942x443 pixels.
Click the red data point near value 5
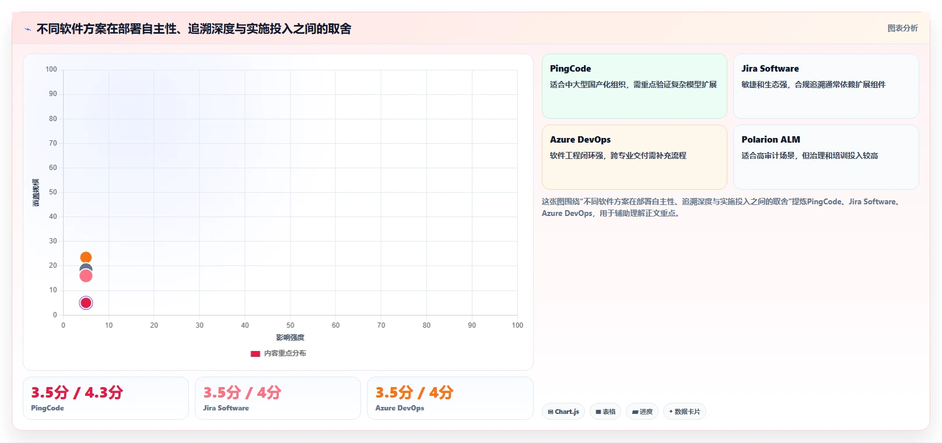[86, 303]
